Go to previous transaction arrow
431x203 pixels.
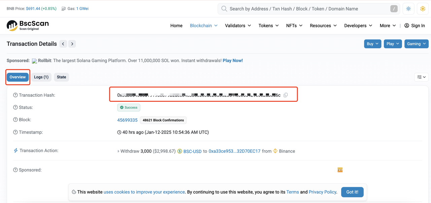pos(63,44)
